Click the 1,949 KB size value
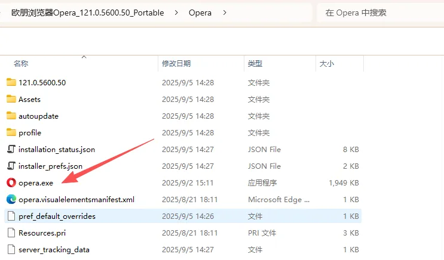The height and width of the screenshot is (260, 444). click(344, 183)
